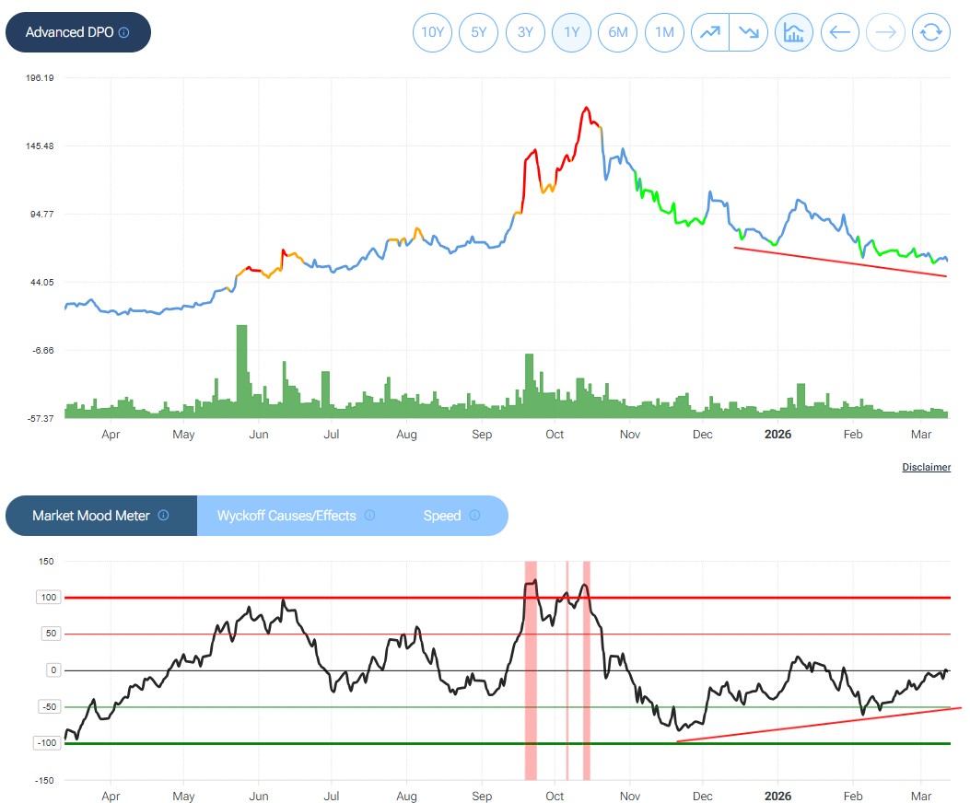
Task: Open the Speed tab info icon
Action: point(474,516)
